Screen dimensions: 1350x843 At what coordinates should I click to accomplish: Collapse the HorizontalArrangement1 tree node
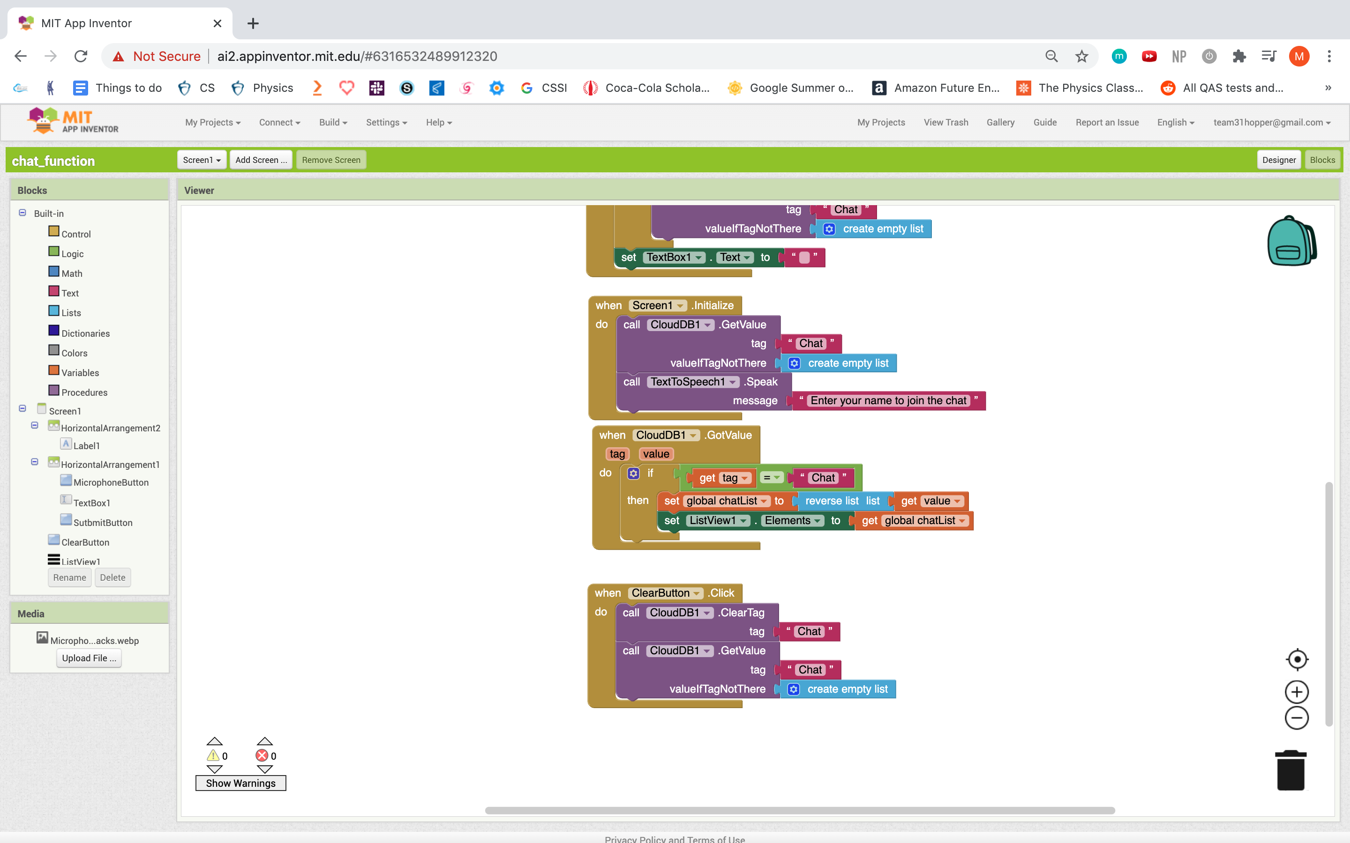tap(35, 462)
